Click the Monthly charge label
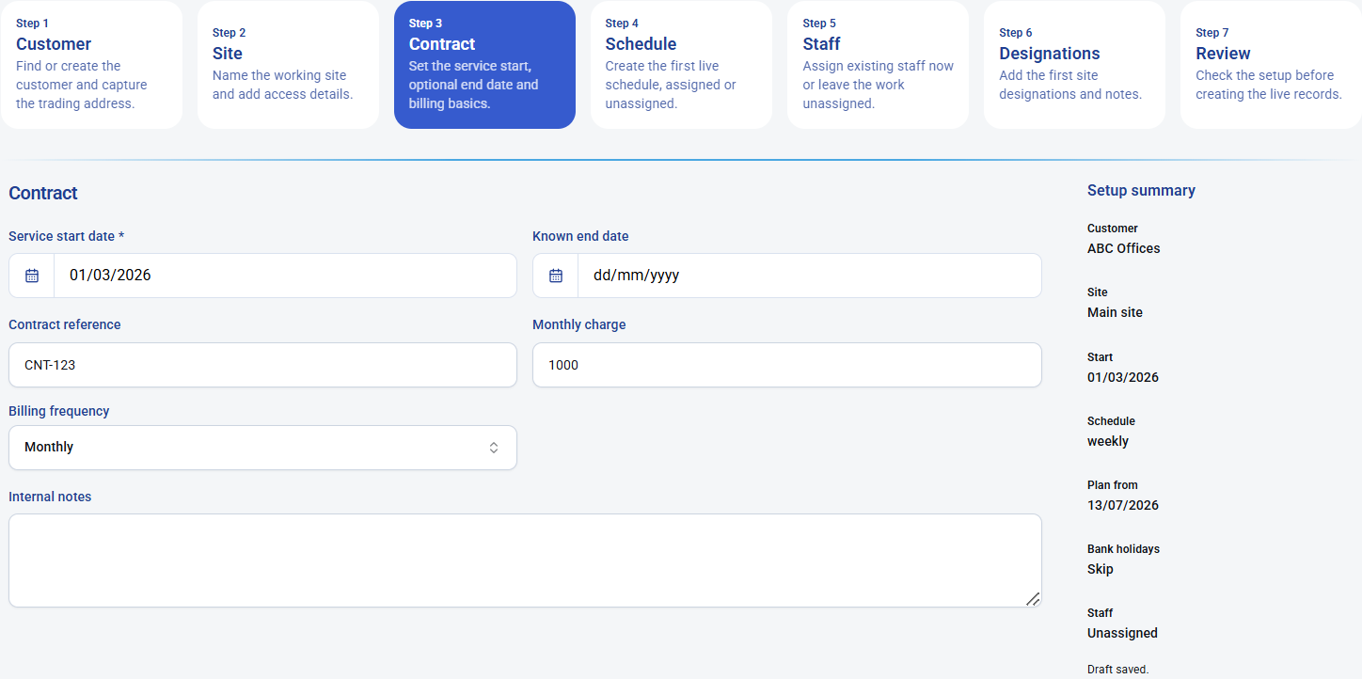This screenshot has width=1362, height=679. [x=578, y=325]
